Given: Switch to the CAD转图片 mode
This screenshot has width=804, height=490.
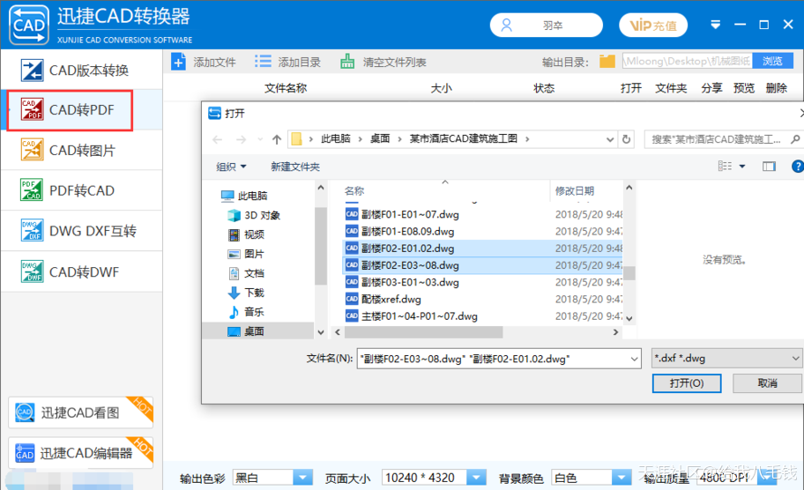Looking at the screenshot, I should coord(82,150).
